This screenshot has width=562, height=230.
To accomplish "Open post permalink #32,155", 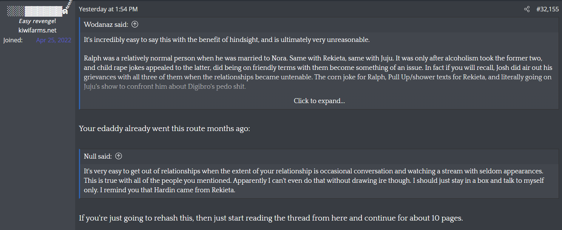I will click(547, 9).
